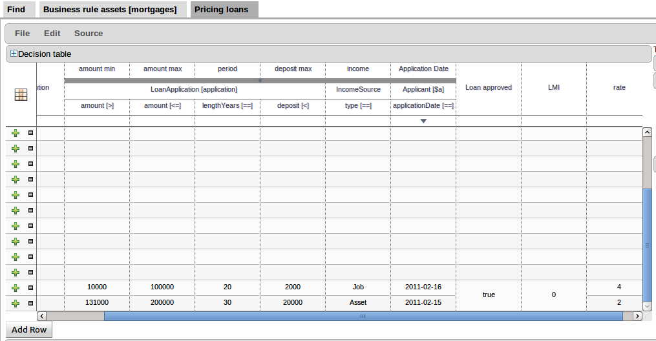Click minus icon on the Asset row
Image resolution: width=656 pixels, height=341 pixels.
pos(30,304)
